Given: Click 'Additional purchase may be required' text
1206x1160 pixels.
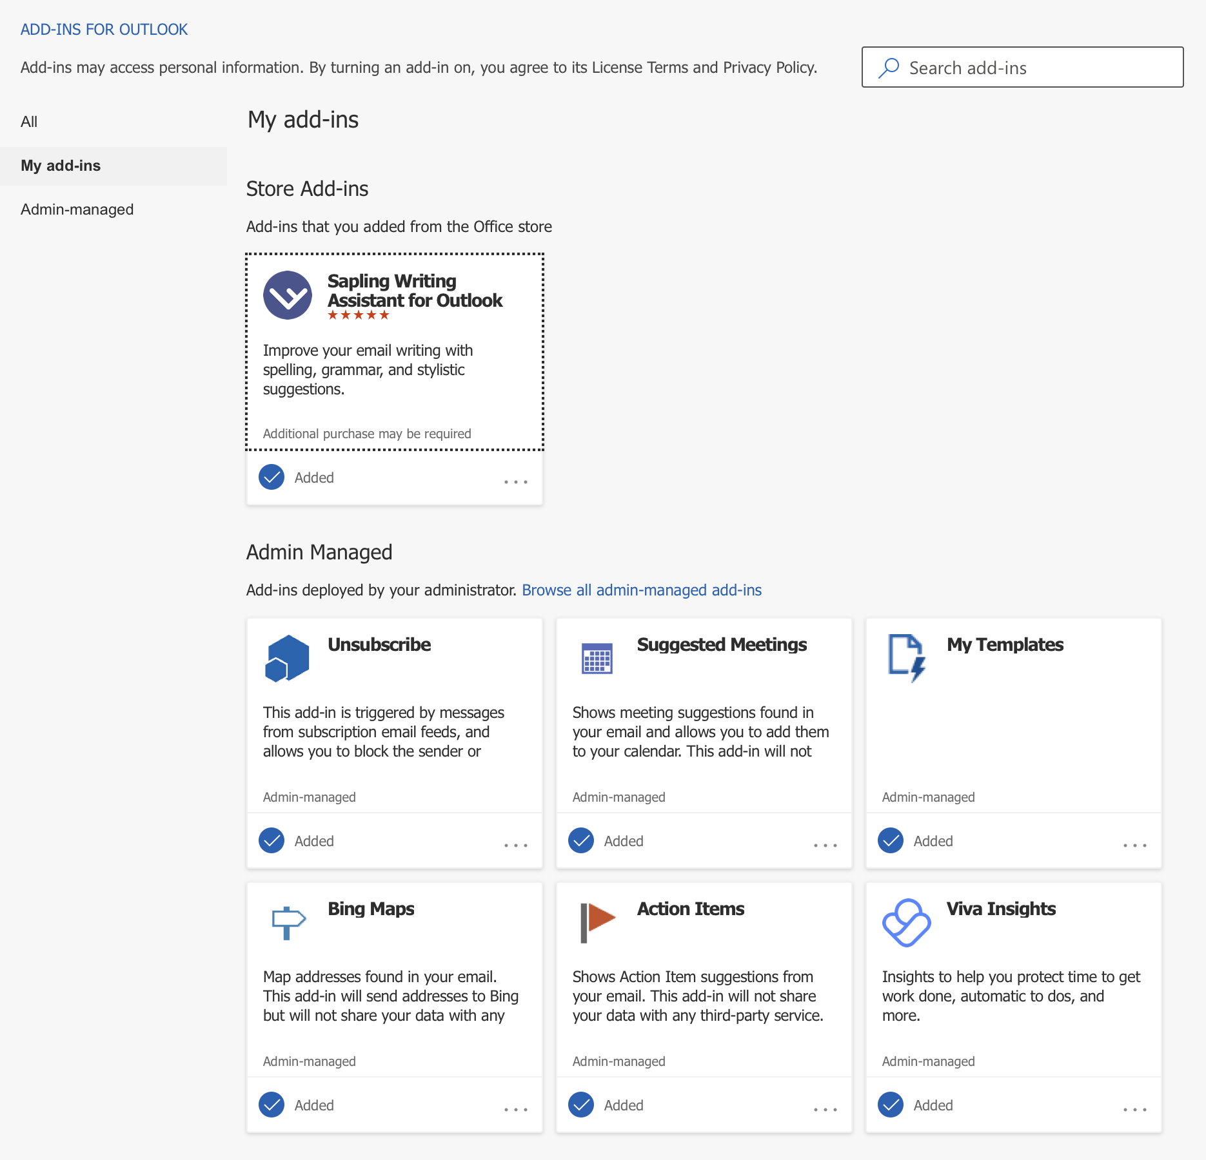Looking at the screenshot, I should point(367,434).
